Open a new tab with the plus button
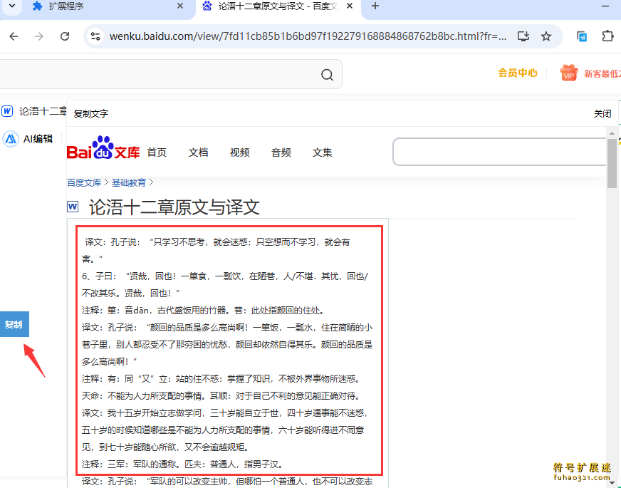This screenshot has height=488, width=621. point(375,6)
